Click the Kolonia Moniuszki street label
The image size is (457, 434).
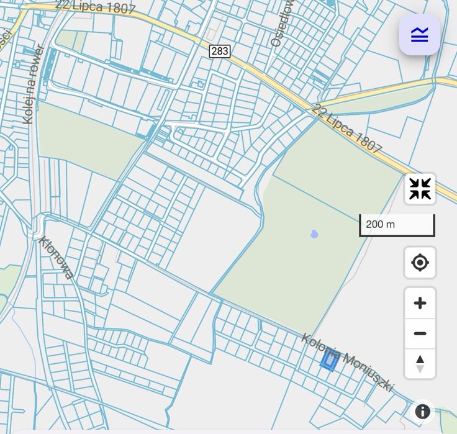tap(348, 363)
